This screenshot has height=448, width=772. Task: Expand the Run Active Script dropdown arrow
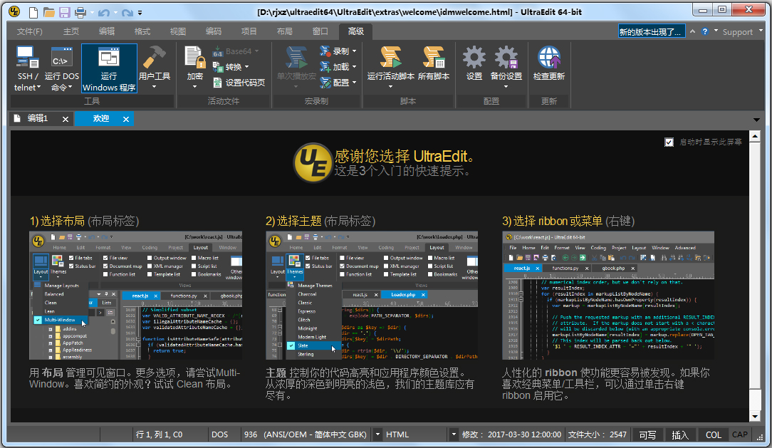390,87
